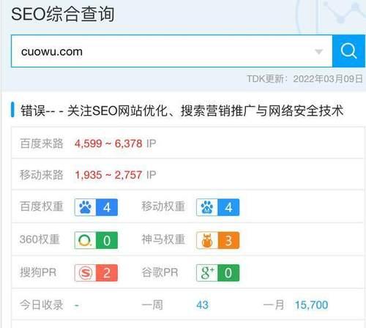Click the 神马权重 value 3 badge
This screenshot has width=366, height=328.
tap(228, 240)
